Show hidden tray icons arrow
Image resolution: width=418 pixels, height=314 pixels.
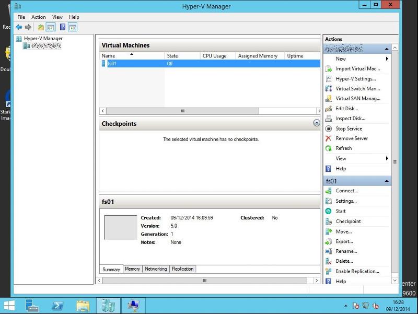tap(346, 306)
